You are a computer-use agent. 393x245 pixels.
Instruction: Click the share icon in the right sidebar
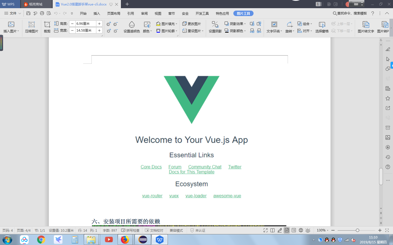pos(388,108)
